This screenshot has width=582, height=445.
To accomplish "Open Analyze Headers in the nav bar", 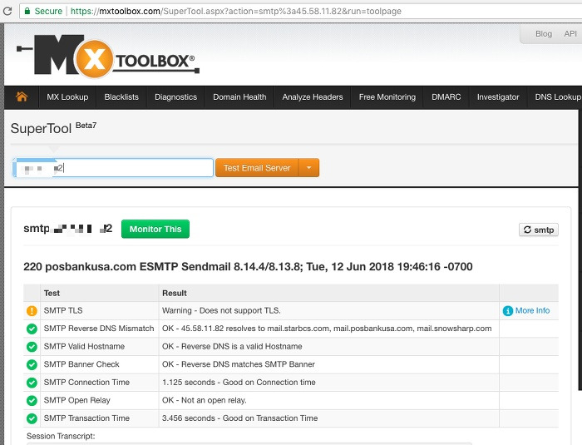I will (313, 97).
